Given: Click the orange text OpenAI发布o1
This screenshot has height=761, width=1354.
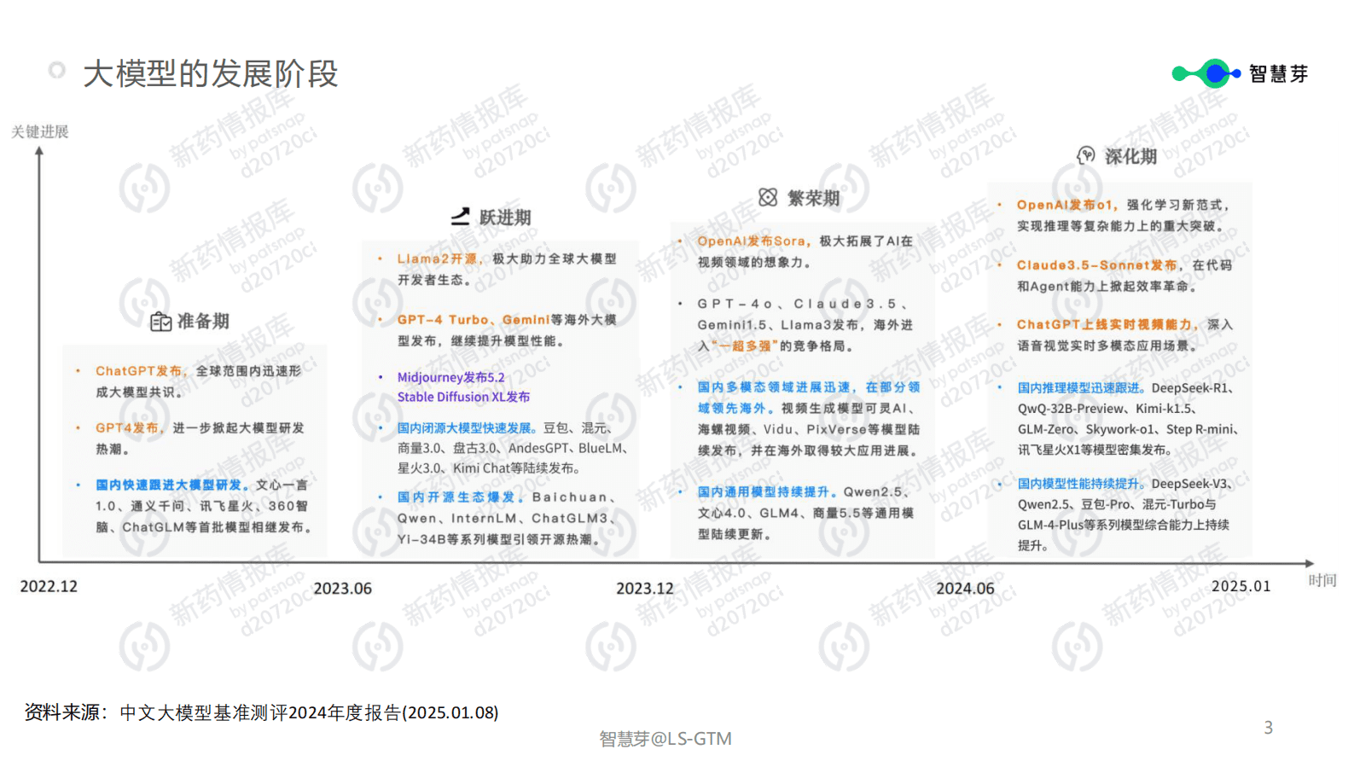Looking at the screenshot, I should point(1066,206).
